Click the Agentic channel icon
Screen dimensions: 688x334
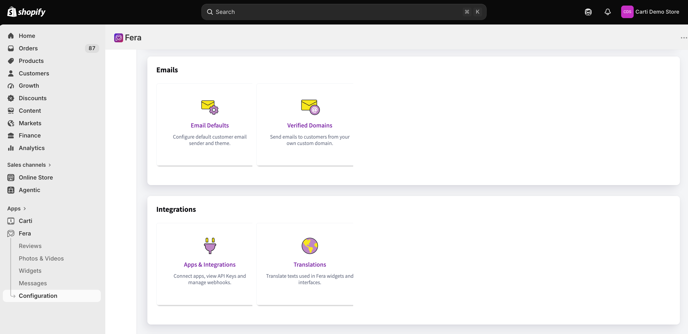coord(11,190)
